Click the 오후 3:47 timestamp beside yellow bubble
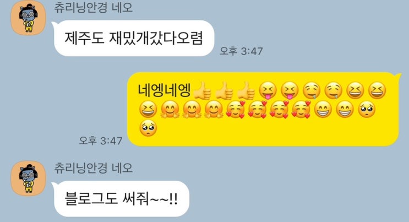This screenshot has width=409, height=222. (101, 141)
